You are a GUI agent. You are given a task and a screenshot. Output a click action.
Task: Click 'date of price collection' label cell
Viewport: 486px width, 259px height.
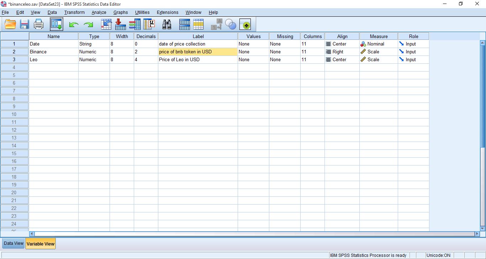coord(198,44)
